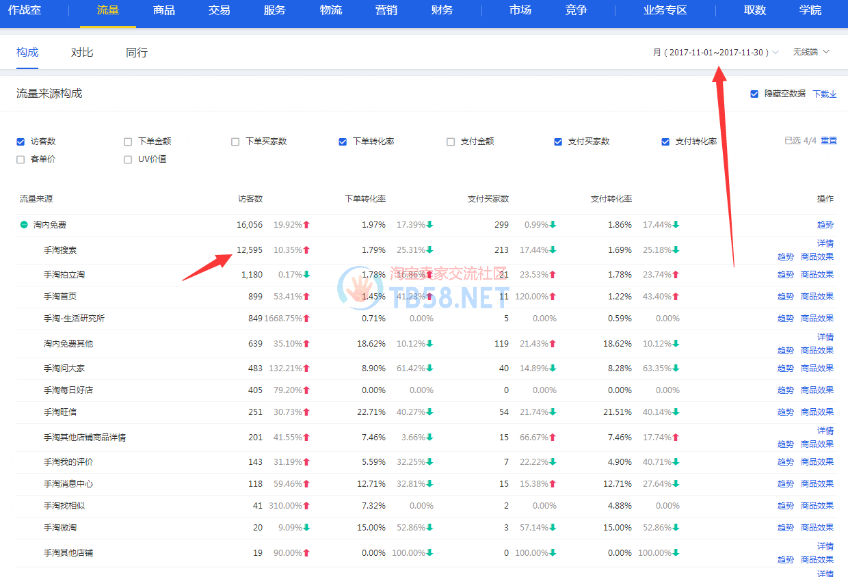The height and width of the screenshot is (577, 848).
Task: Open the 流量 menu
Action: click(108, 10)
